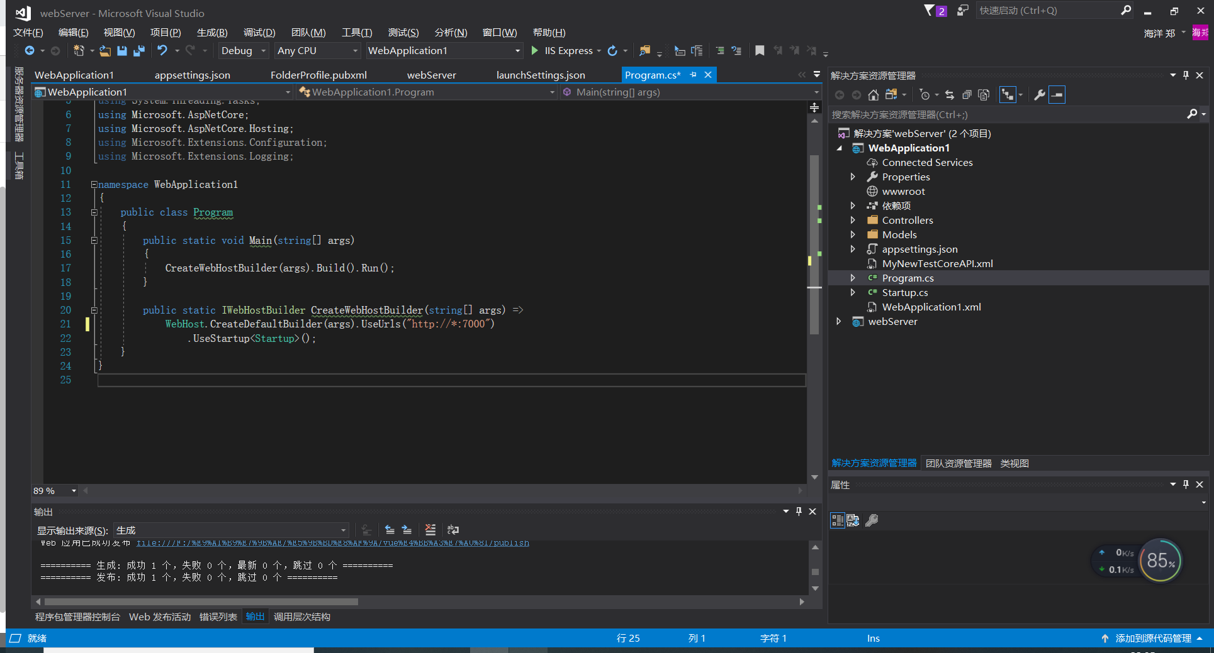Open the Pending Changes filter in Solution Explorer
The width and height of the screenshot is (1214, 653).
[x=925, y=95]
